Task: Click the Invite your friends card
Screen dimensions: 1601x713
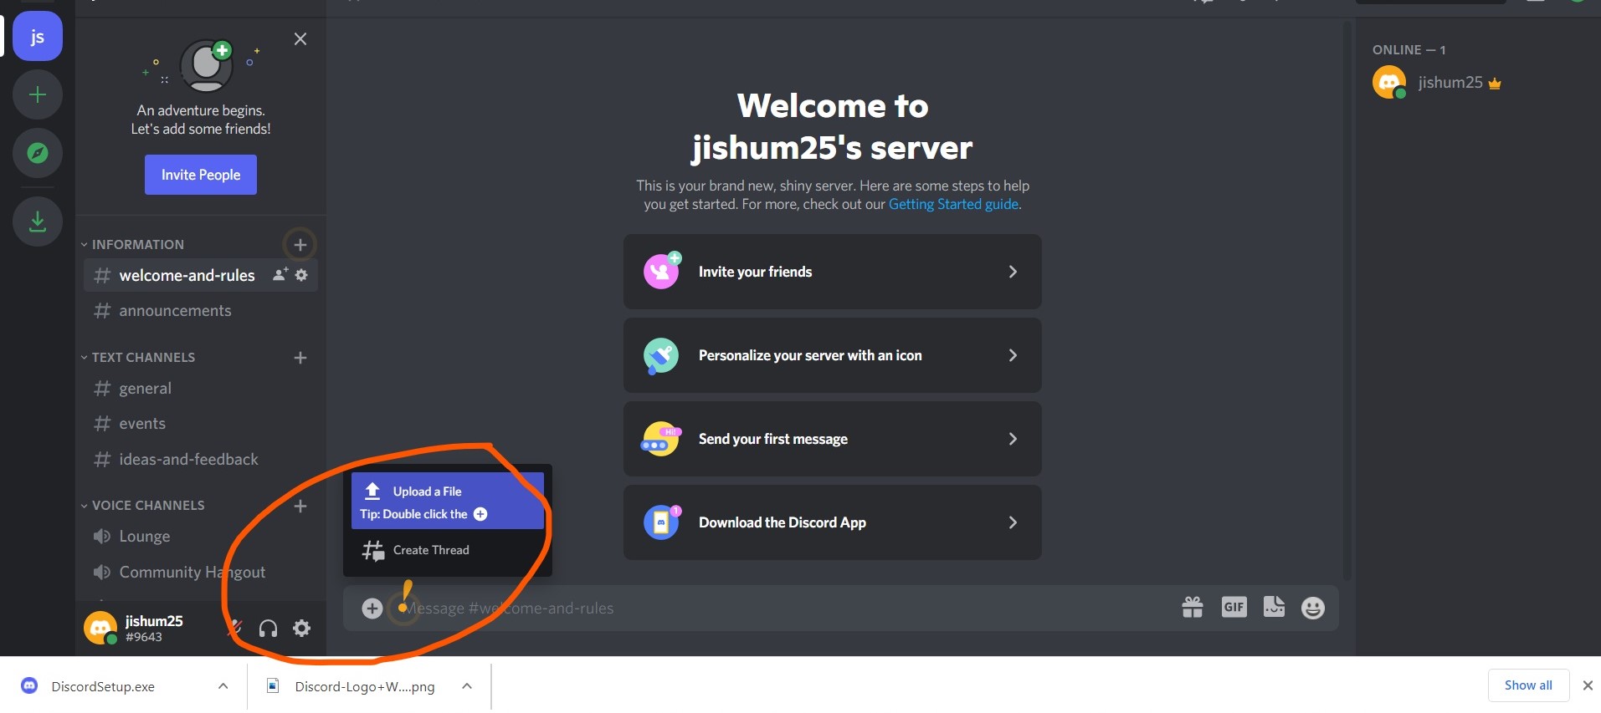Action: click(x=833, y=272)
